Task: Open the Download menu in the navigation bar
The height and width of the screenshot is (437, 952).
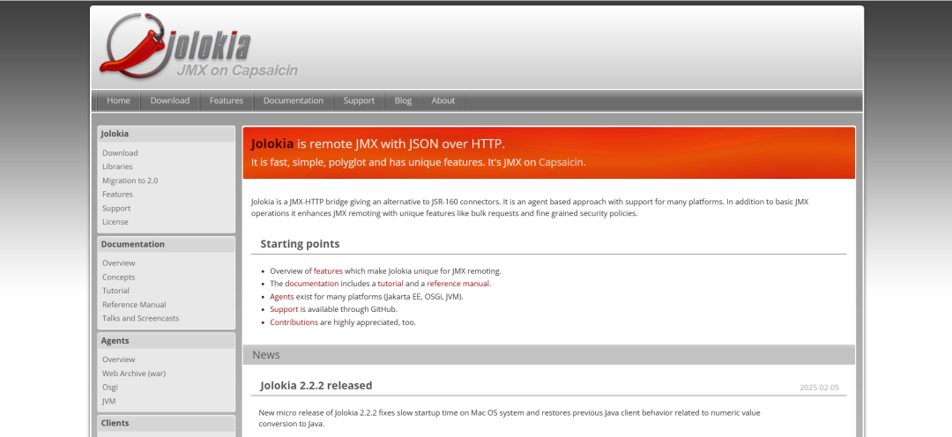Action: tap(170, 100)
